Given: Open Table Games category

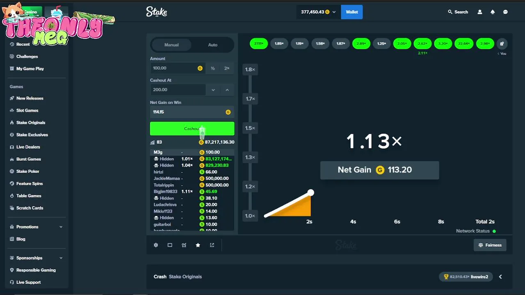Looking at the screenshot, I should [x=25, y=196].
